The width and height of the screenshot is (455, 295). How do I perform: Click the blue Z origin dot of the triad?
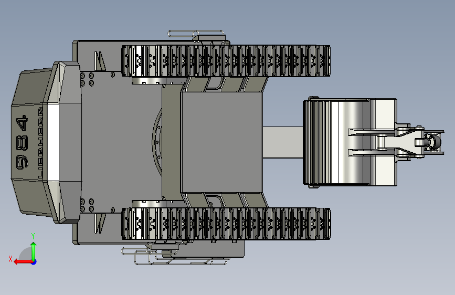point(34,262)
